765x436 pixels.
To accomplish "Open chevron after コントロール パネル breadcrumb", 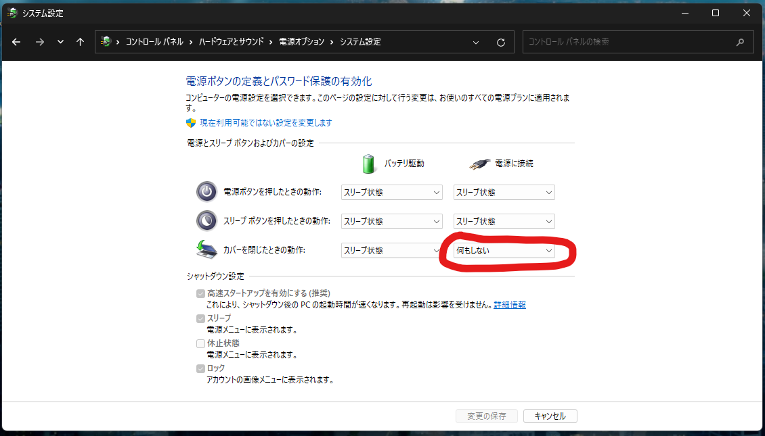I will (191, 42).
